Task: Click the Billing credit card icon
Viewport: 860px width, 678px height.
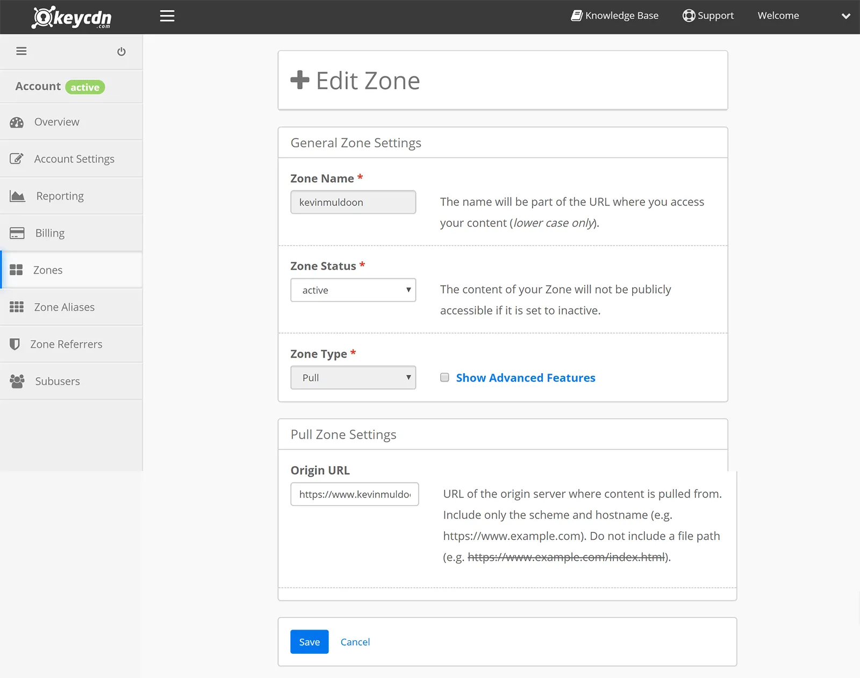Action: [x=17, y=233]
